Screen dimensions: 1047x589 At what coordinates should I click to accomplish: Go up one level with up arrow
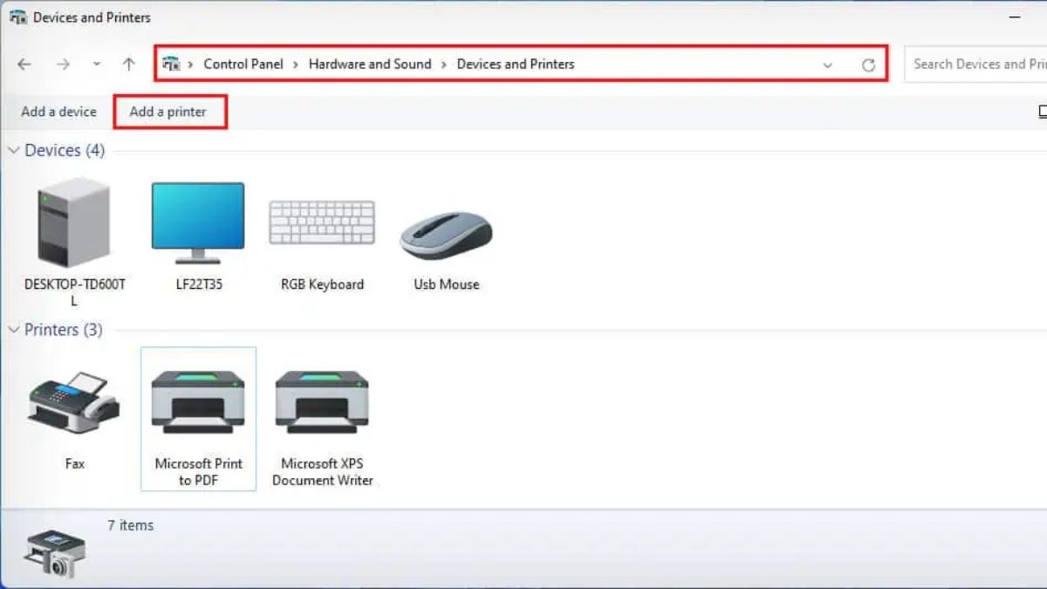click(x=129, y=65)
